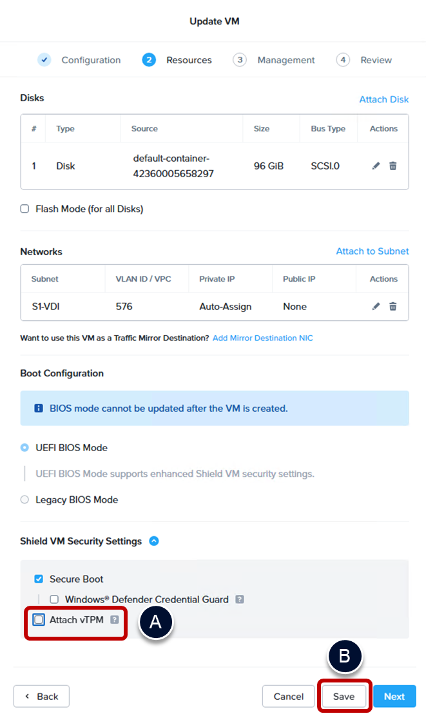Image resolution: width=426 pixels, height=725 pixels.
Task: Click the edit pencil icon for S1-VDI subnet
Action: pyautogui.click(x=376, y=307)
